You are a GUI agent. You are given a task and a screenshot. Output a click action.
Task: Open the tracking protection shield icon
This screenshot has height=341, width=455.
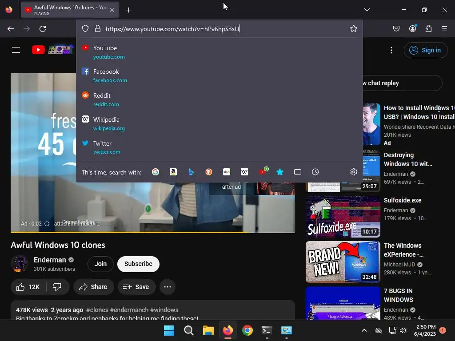click(x=85, y=28)
